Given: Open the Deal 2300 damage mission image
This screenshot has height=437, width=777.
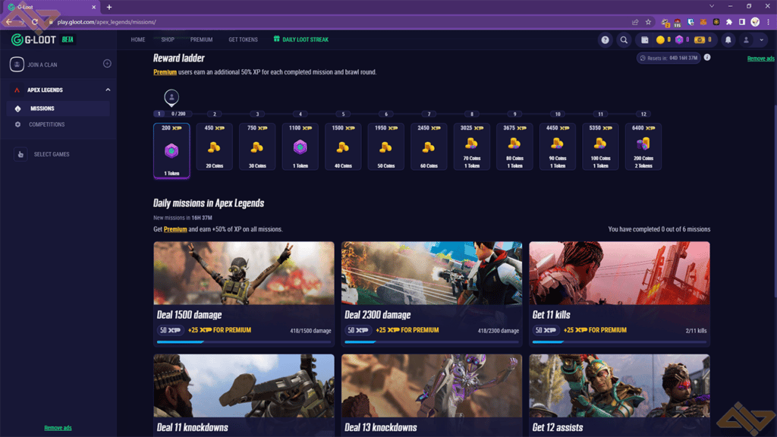Looking at the screenshot, I should [x=432, y=273].
